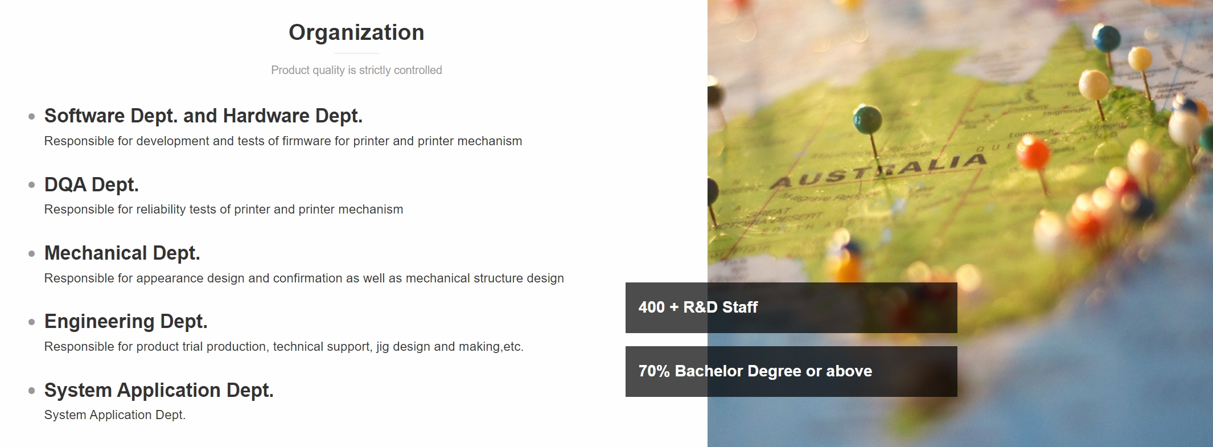
Task: Click the bullet next to Engineering Dept.
Action: [32, 322]
